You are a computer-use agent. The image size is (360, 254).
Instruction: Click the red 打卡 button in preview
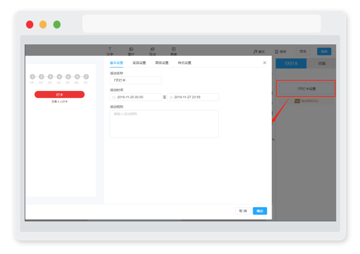point(60,94)
